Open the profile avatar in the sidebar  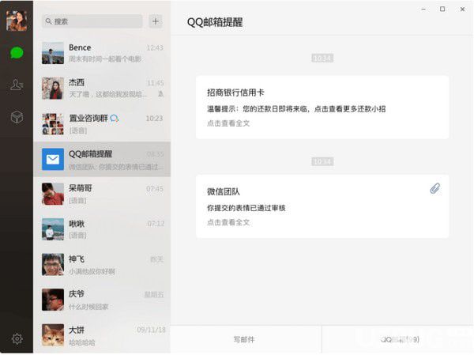tap(17, 21)
